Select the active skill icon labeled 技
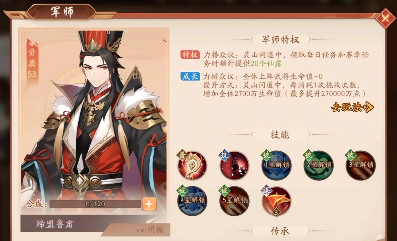Screen dimensions: 397x241 pyautogui.click(x=234, y=165)
